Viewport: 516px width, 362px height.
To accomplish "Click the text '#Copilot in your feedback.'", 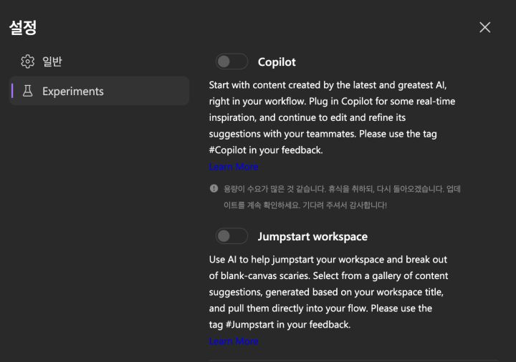I will [x=266, y=150].
